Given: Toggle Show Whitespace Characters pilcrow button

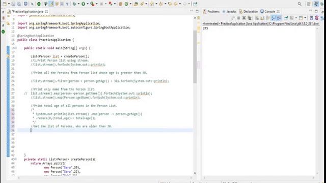Looking at the screenshot, I should tap(67, 4).
